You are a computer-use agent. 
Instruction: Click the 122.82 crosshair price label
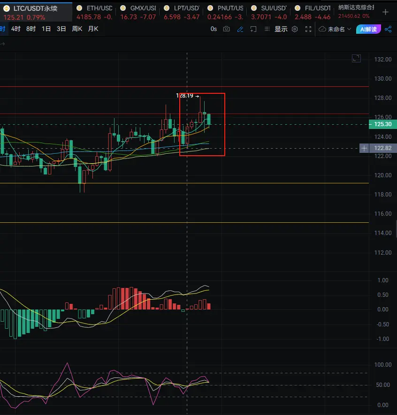[383, 148]
